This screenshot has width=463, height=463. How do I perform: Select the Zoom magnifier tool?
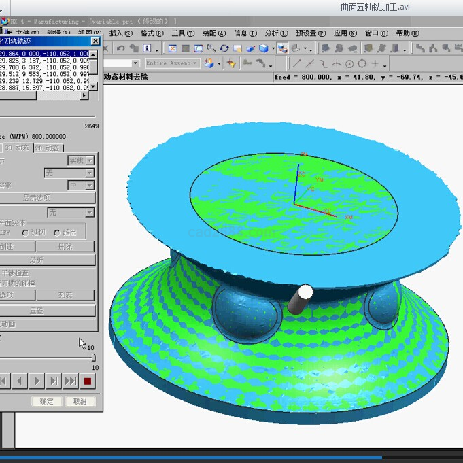click(x=211, y=48)
